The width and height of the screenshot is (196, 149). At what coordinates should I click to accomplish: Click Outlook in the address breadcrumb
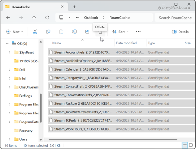(91, 18)
